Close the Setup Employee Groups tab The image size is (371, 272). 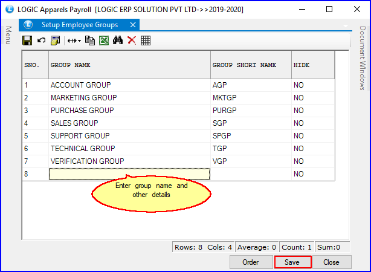(x=133, y=25)
